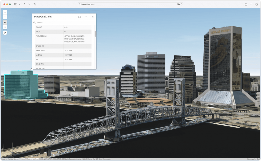Go back to the previous page

(24, 4)
